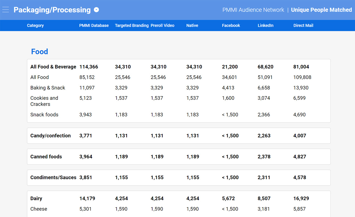Open the hamburger menu icon
The height and width of the screenshot is (217, 355).
tap(6, 10)
